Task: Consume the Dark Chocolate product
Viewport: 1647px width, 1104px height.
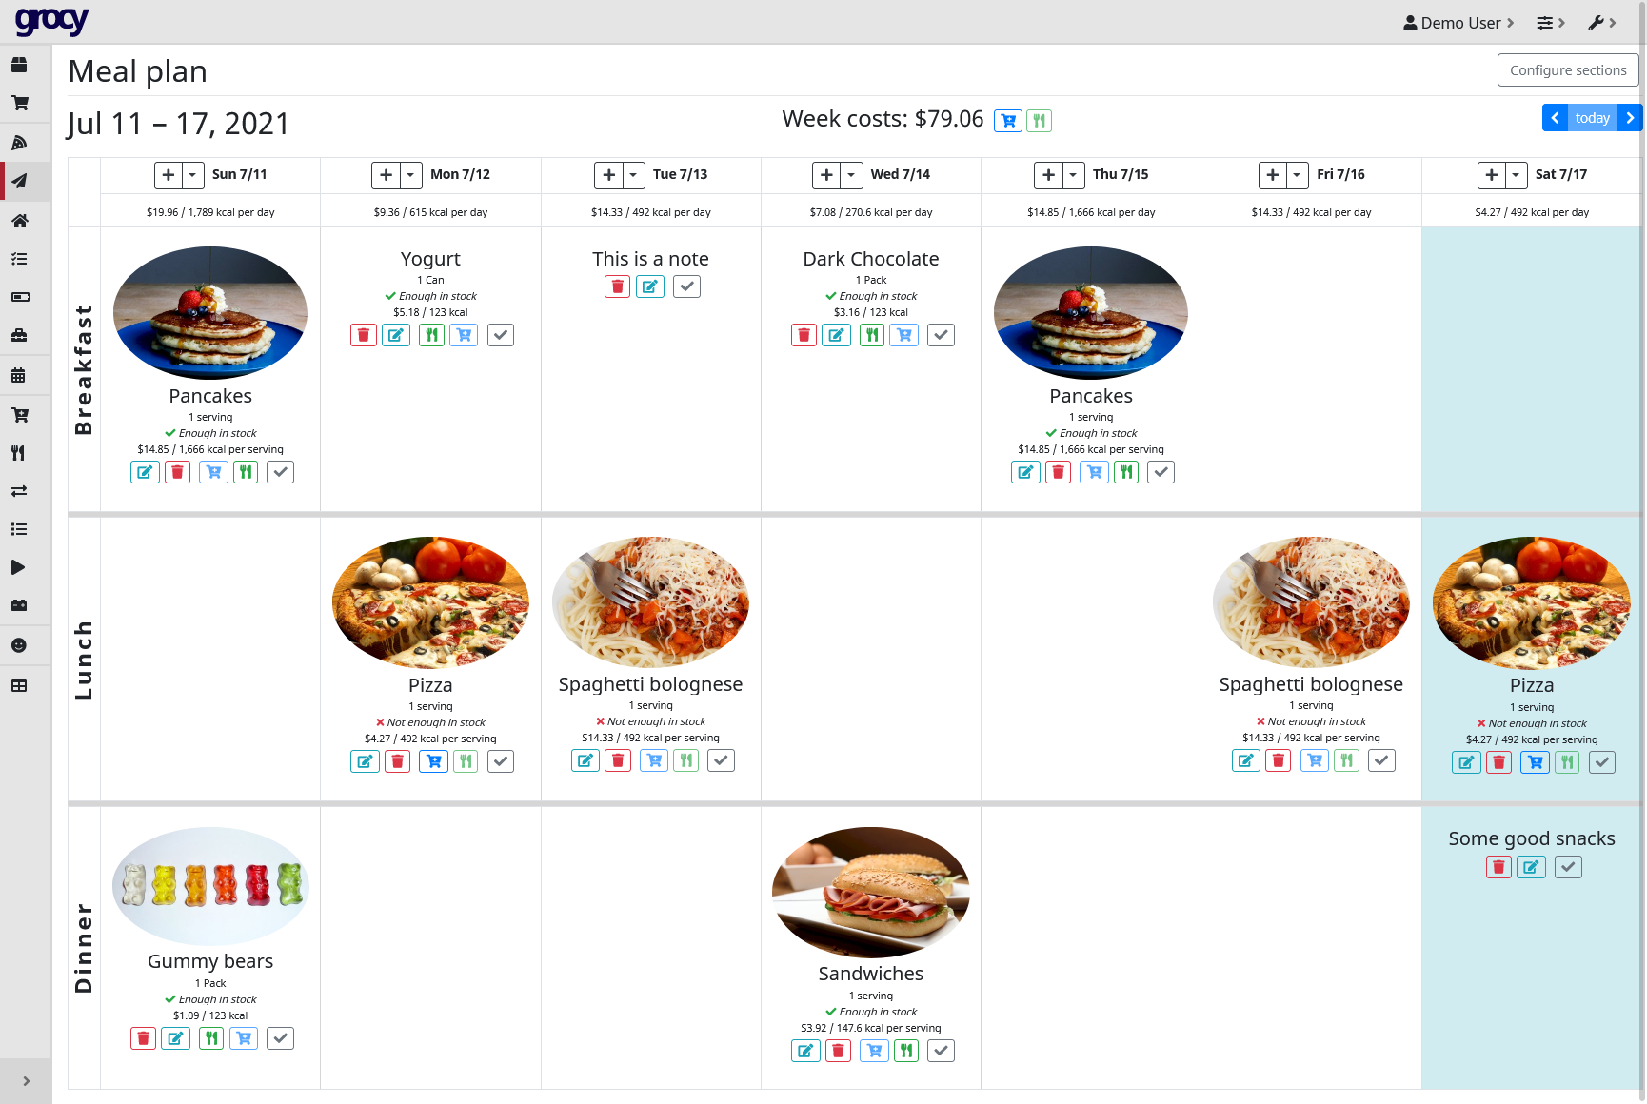Action: click(872, 335)
